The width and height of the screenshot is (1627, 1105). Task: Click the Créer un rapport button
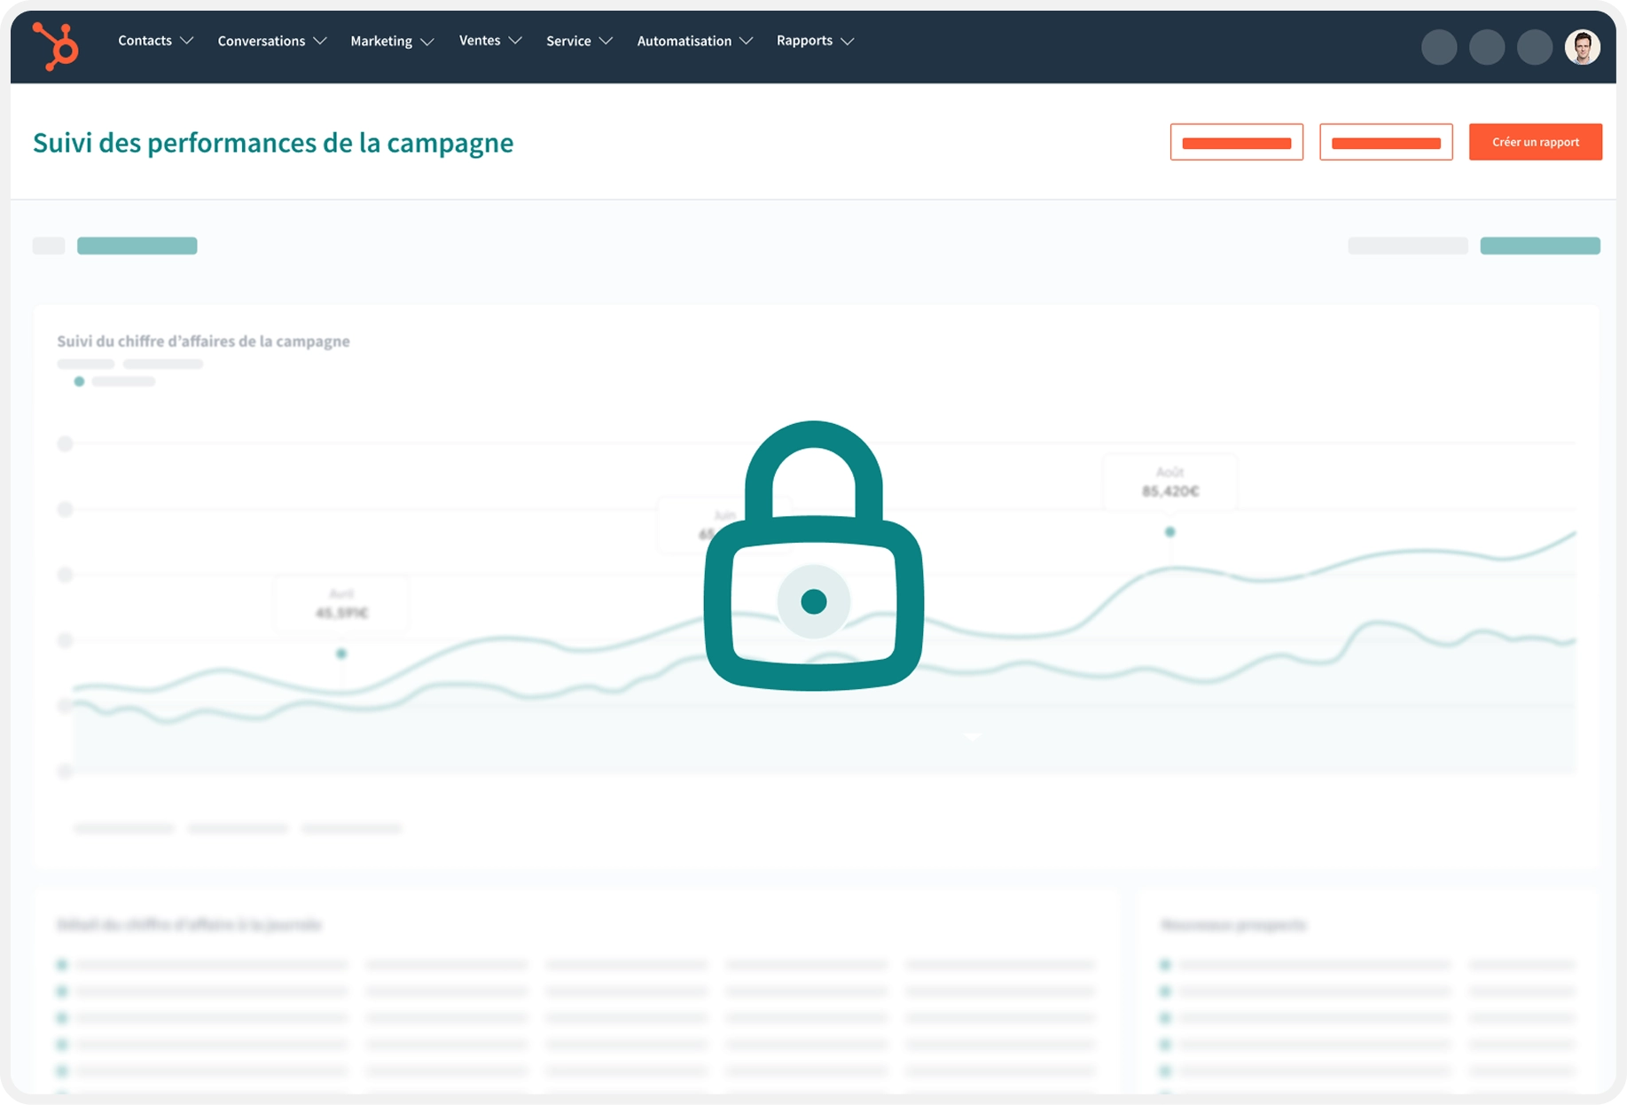coord(1535,142)
